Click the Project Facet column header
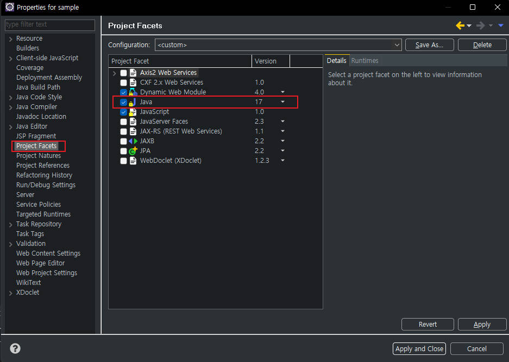The image size is (509, 362). tap(180, 61)
